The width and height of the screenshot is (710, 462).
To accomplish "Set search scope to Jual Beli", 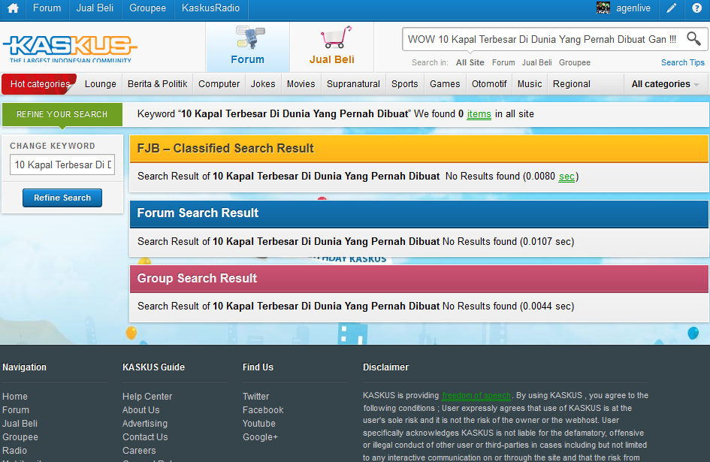I will click(x=536, y=62).
